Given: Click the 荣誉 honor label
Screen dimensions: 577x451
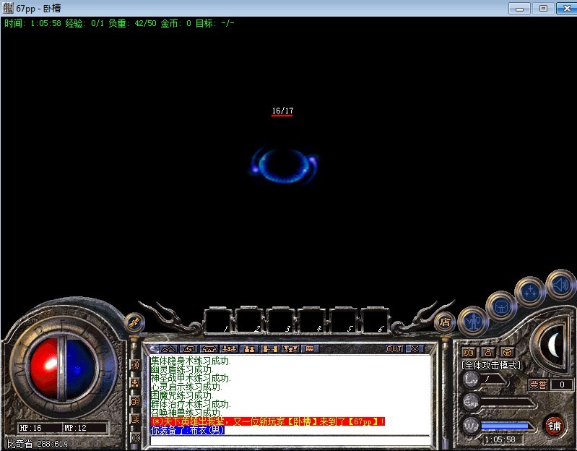Looking at the screenshot, I should [x=538, y=385].
